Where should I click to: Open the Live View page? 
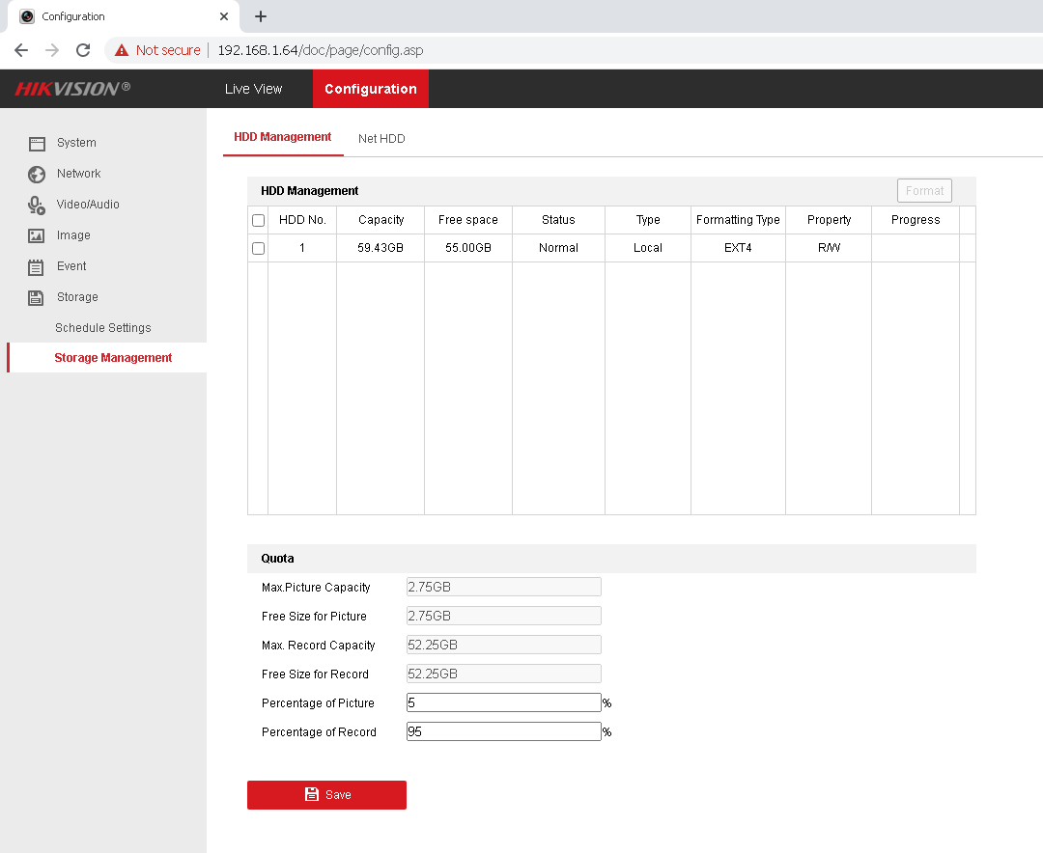253,89
